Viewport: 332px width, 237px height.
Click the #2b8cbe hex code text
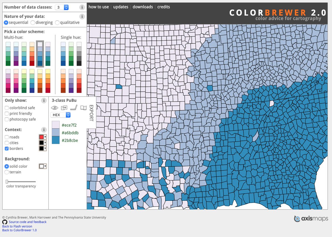point(70,140)
